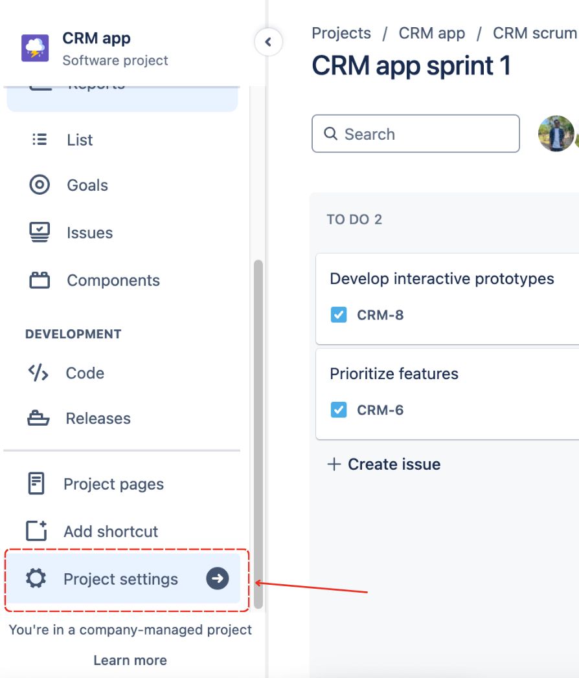Image resolution: width=579 pixels, height=678 pixels.
Task: Select the Components icon
Action: 40,280
